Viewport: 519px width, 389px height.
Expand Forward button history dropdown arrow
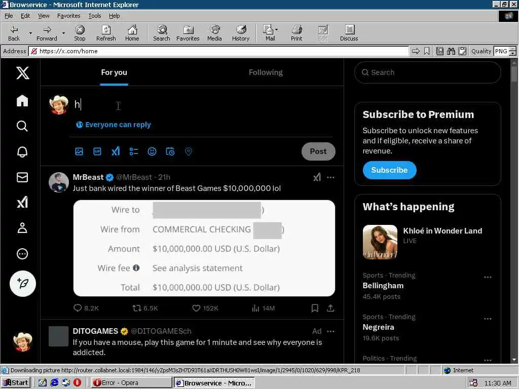(63, 33)
